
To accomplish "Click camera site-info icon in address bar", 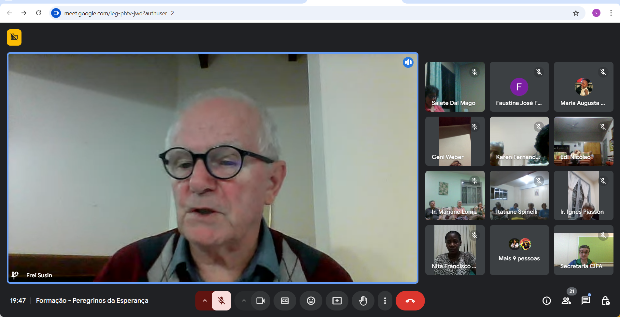I will coord(56,13).
